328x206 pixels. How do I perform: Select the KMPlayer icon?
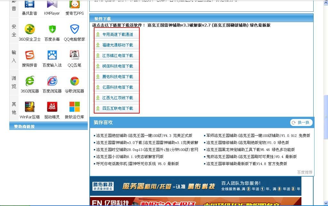tap(52, 6)
